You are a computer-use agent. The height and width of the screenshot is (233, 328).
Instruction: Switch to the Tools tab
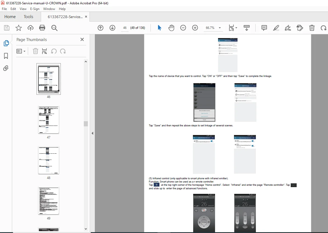[28, 17]
